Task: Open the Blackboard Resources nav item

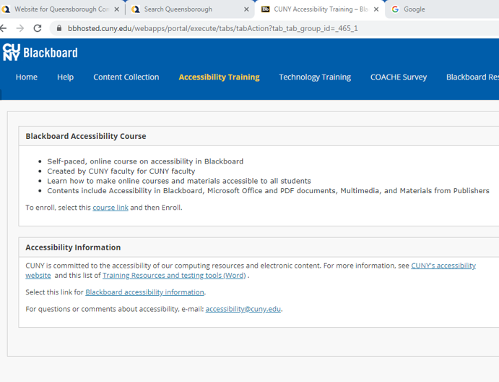Action: point(472,77)
